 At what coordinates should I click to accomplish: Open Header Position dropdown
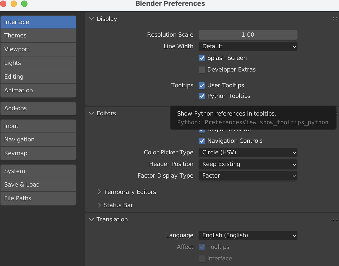248,164
